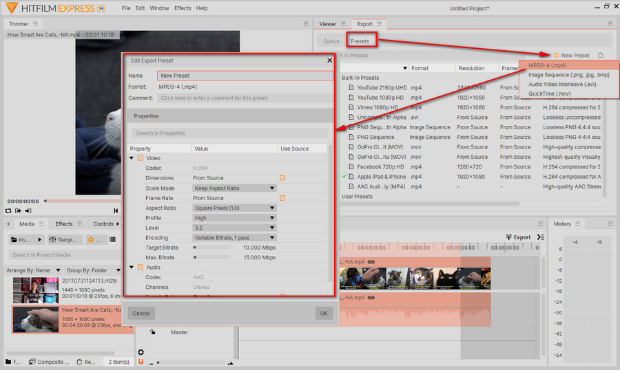Open the File menu

click(126, 8)
